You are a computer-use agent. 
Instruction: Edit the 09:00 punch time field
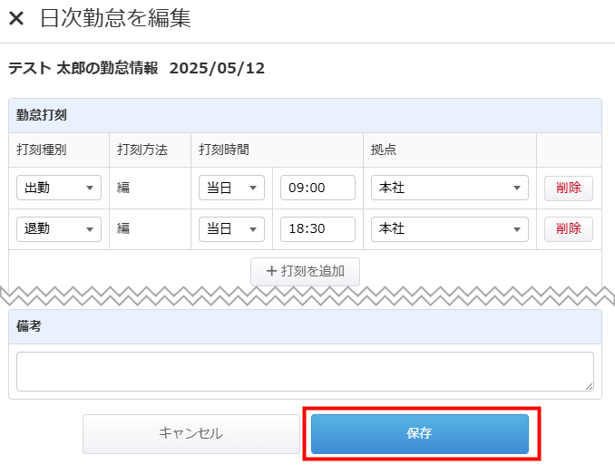point(317,188)
